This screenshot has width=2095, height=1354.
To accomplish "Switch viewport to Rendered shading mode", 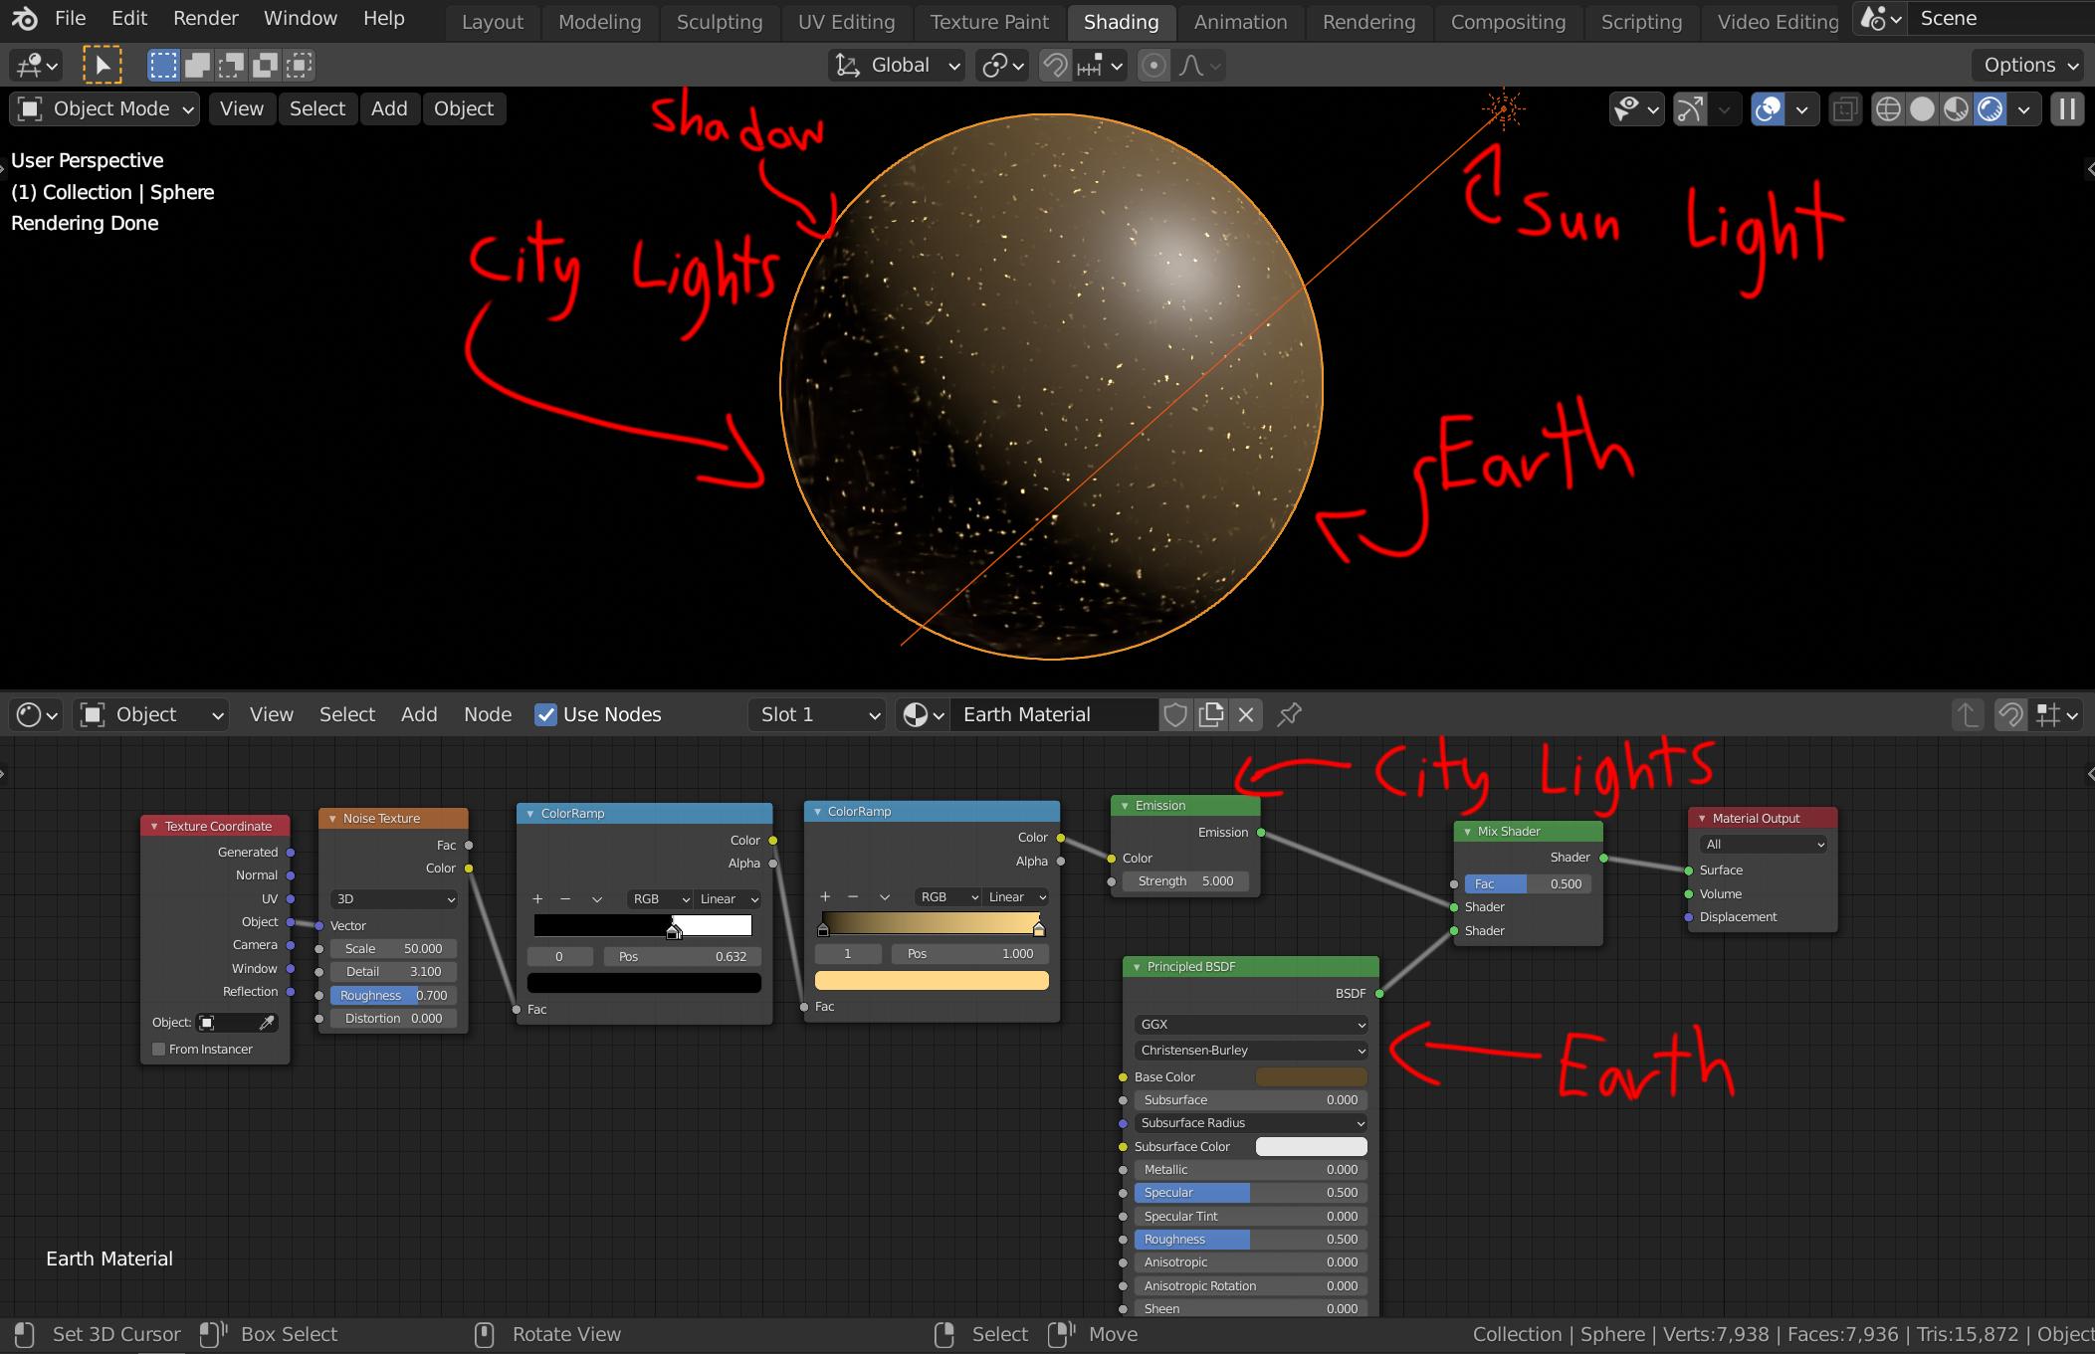I will 1989,109.
